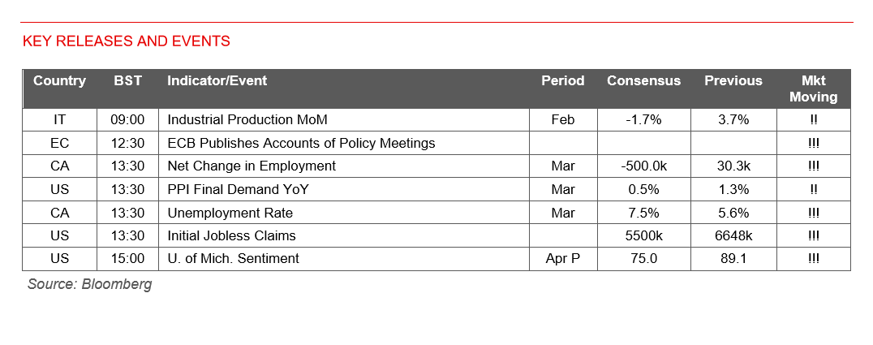Click U. of Mich. Sentiment entry

point(233,259)
